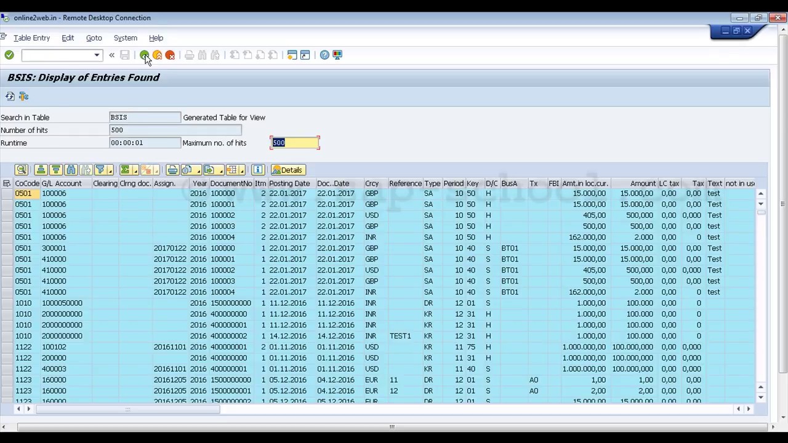Click the Runtime field showing 00:00:01

145,143
